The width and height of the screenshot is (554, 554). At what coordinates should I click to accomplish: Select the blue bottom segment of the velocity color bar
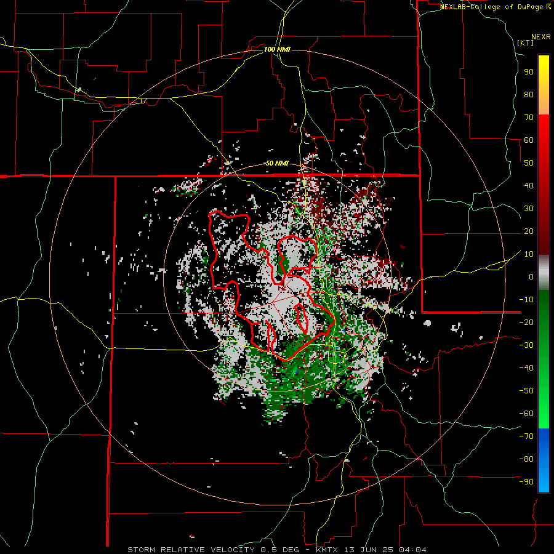544,460
